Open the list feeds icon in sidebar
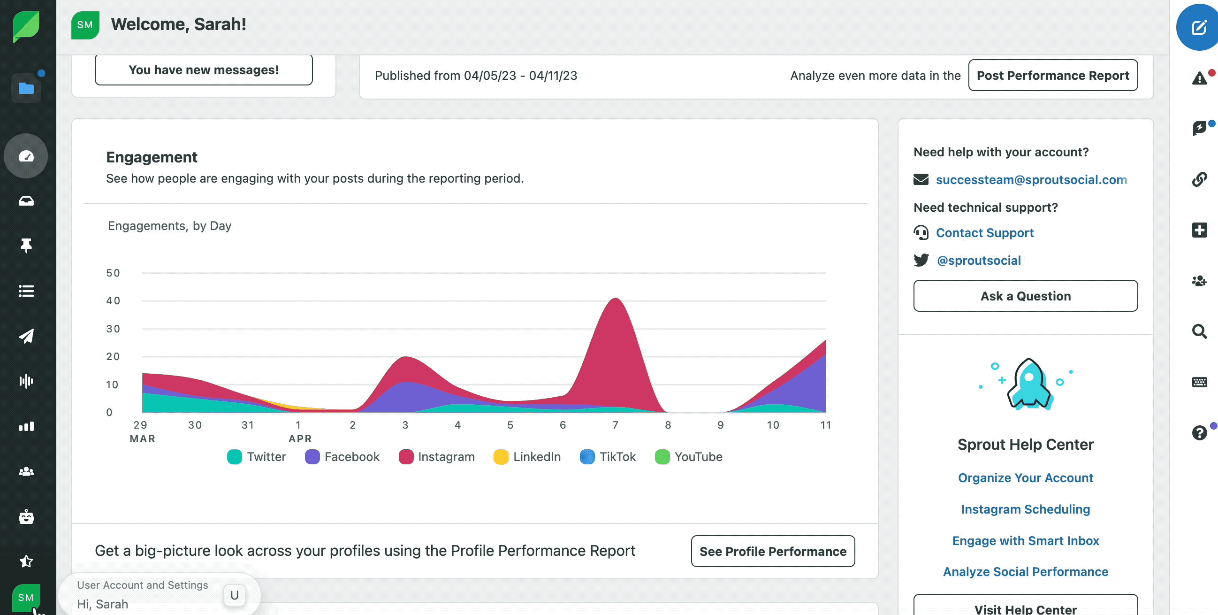 click(x=26, y=291)
